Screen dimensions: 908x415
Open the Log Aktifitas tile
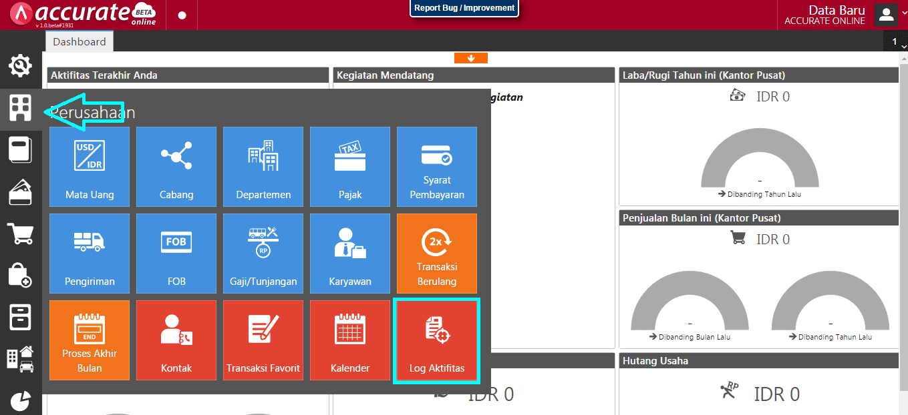(x=436, y=340)
